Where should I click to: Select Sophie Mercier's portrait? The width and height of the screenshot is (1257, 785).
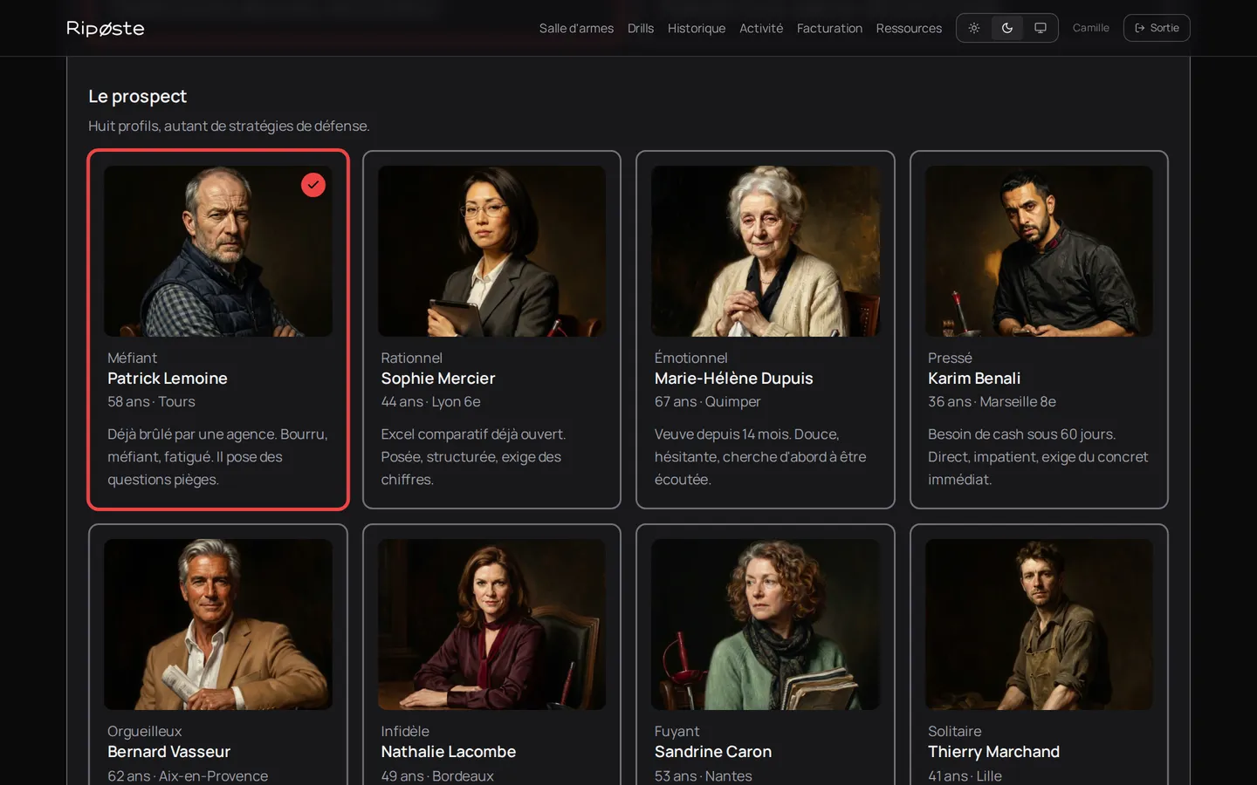(x=491, y=251)
